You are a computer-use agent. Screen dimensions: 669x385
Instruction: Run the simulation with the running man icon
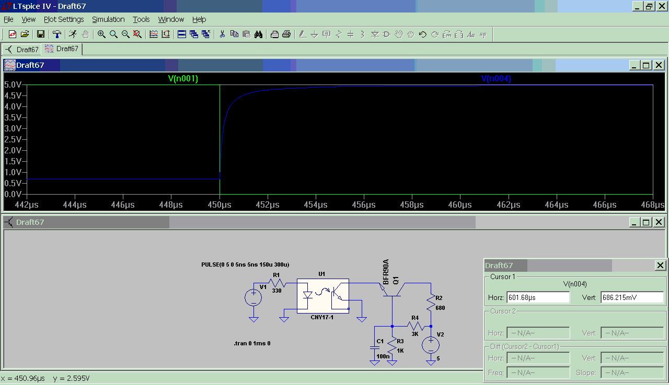(x=72, y=34)
